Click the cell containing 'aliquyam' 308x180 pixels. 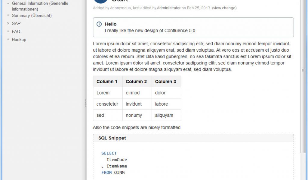click(164, 115)
